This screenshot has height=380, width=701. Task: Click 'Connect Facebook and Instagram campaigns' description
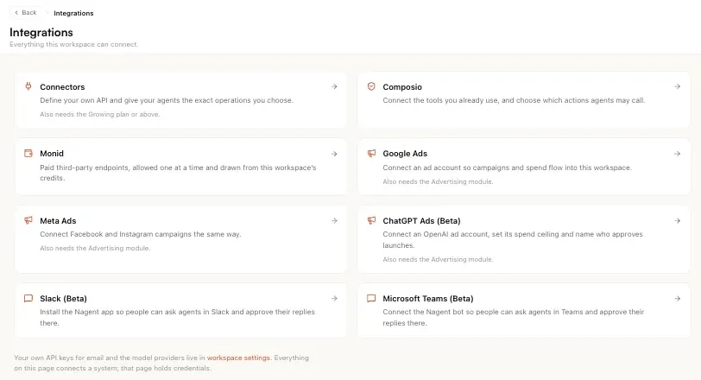coord(141,234)
